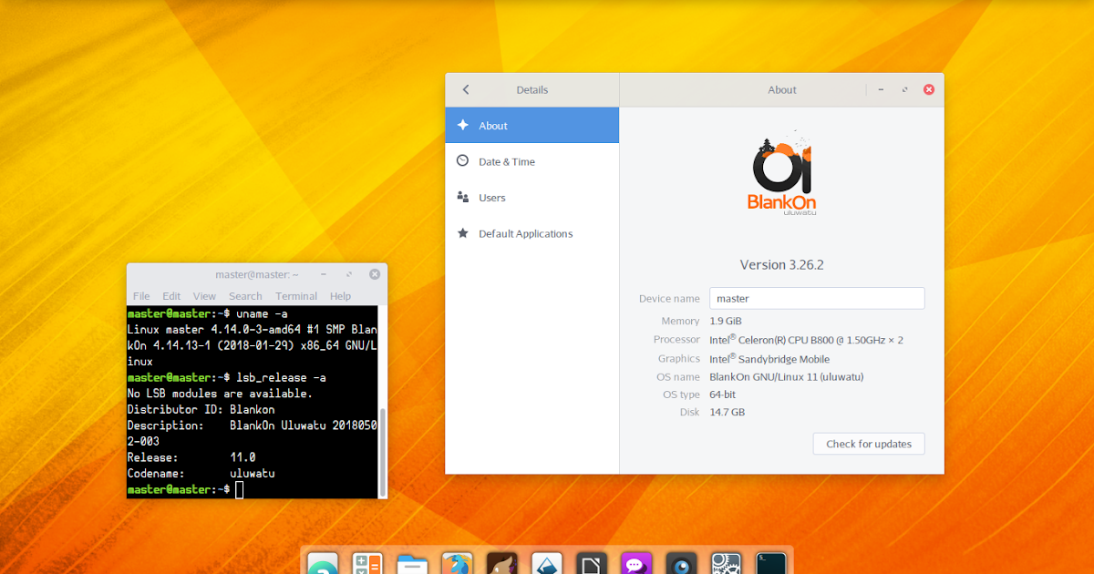The height and width of the screenshot is (574, 1094).
Task: Open the Search menu in the terminal
Action: click(x=244, y=295)
